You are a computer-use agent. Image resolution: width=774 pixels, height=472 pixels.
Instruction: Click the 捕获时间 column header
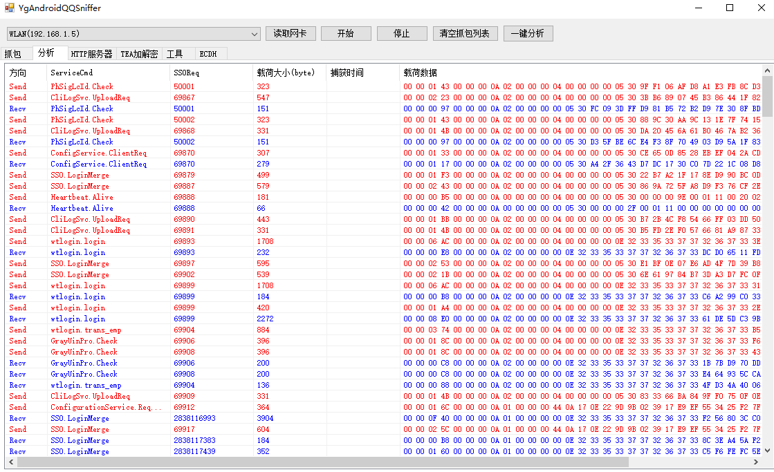click(x=363, y=73)
